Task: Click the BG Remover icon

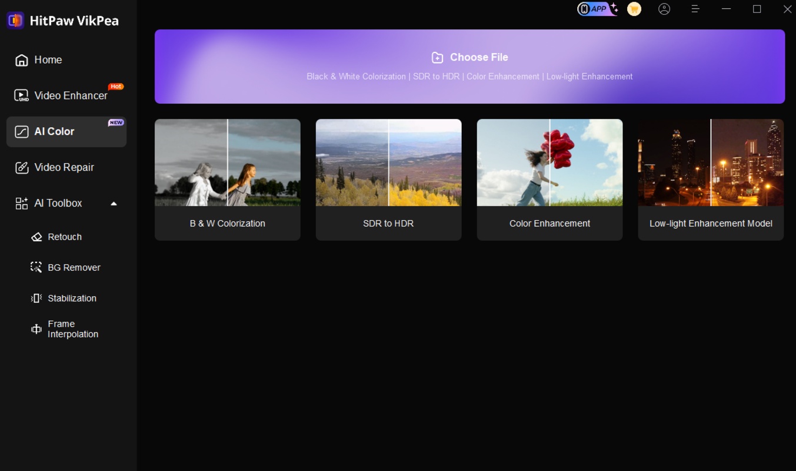Action: point(36,267)
